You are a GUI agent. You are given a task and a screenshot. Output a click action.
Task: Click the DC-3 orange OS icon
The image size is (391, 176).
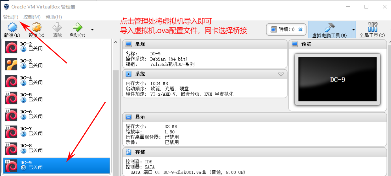(x=11, y=64)
